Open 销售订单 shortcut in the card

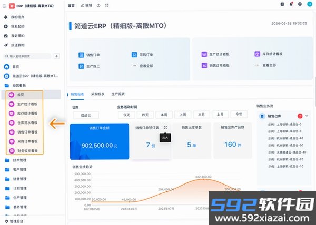pyautogui.click(x=89, y=55)
